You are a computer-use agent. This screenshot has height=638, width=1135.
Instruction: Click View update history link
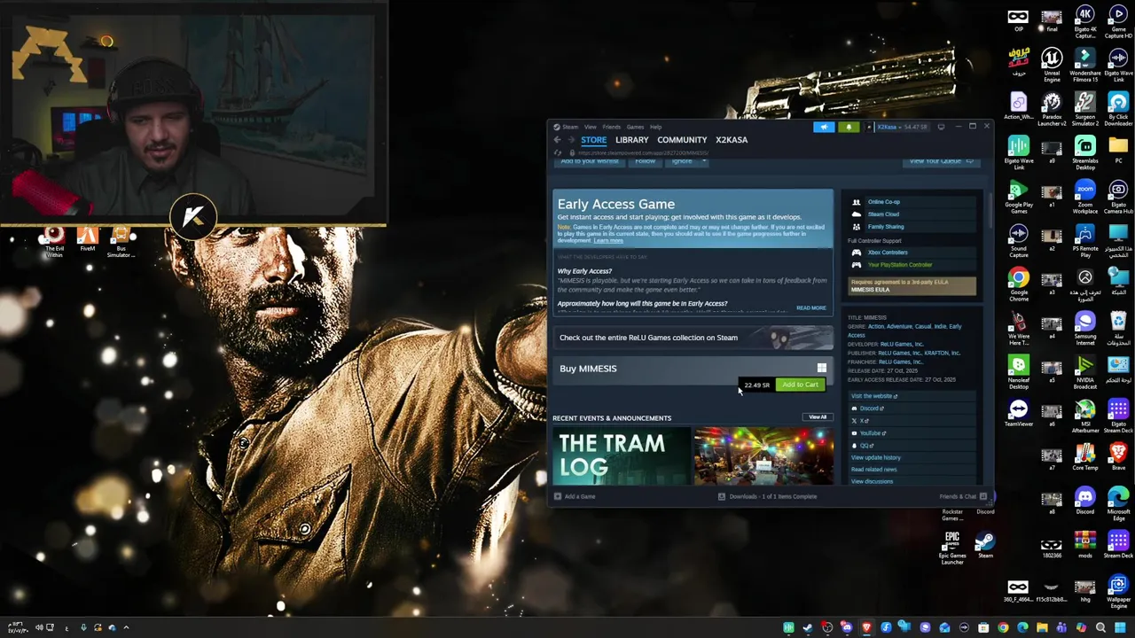coord(876,458)
